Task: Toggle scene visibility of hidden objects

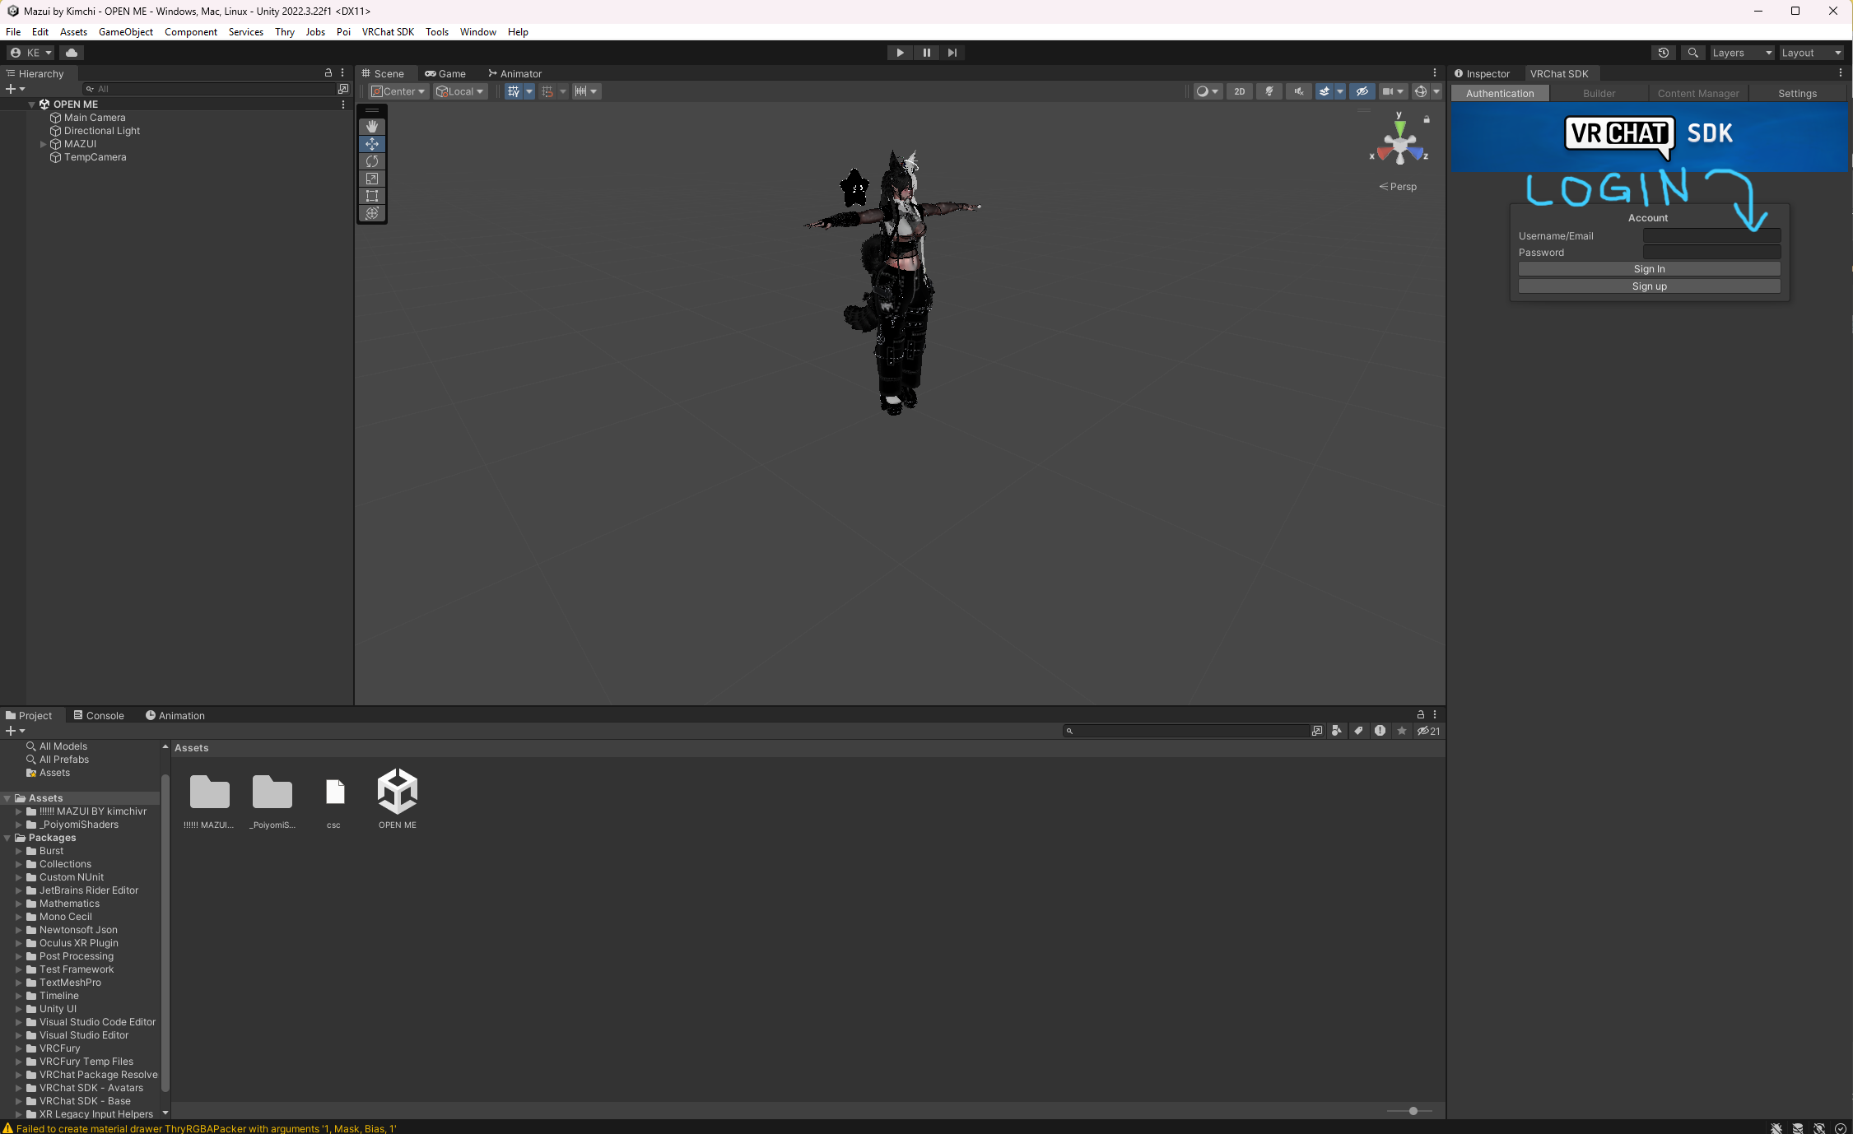Action: (1362, 91)
